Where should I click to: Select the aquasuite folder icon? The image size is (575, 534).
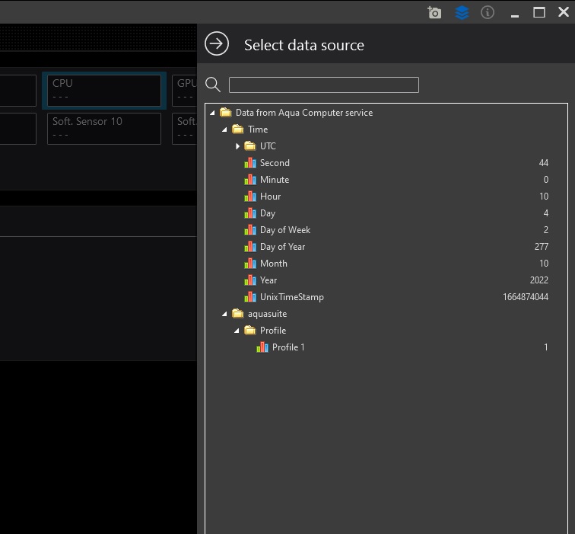238,314
